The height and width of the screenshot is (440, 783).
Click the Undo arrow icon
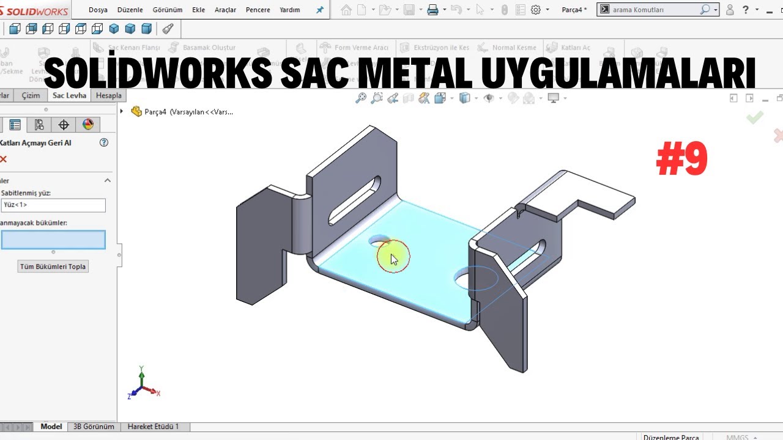tap(456, 10)
